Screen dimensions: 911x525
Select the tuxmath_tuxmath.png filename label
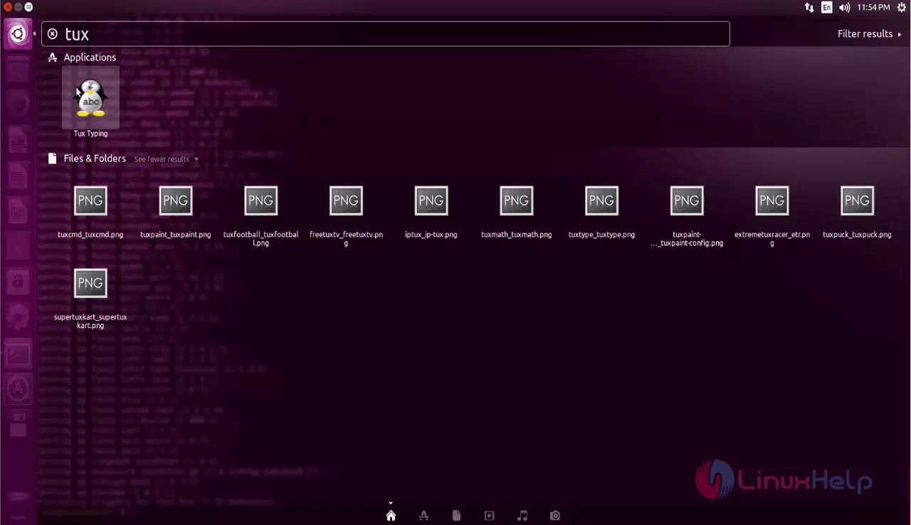(516, 235)
